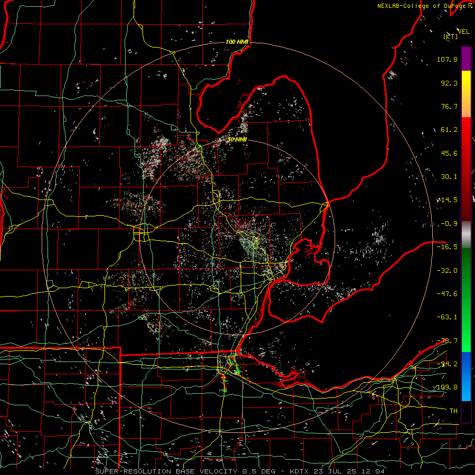
Task: Select the 92.3 legend value
Action: 449,83
